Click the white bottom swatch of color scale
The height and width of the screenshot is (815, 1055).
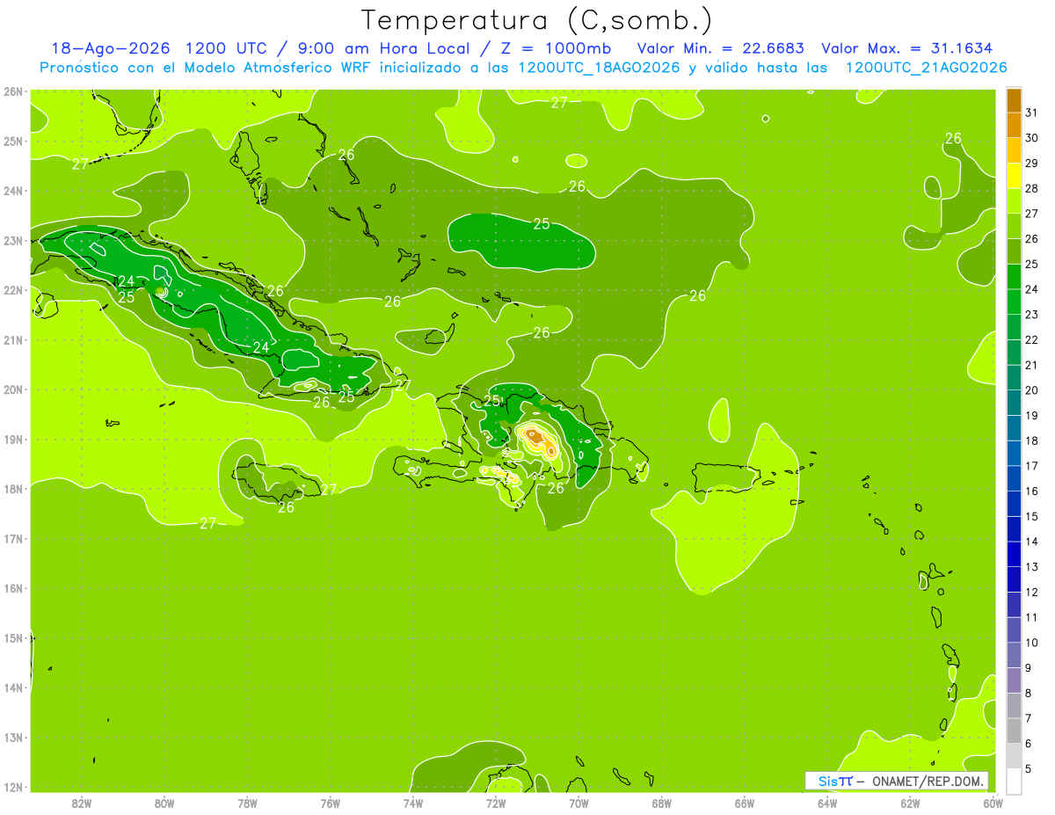coord(1014,781)
